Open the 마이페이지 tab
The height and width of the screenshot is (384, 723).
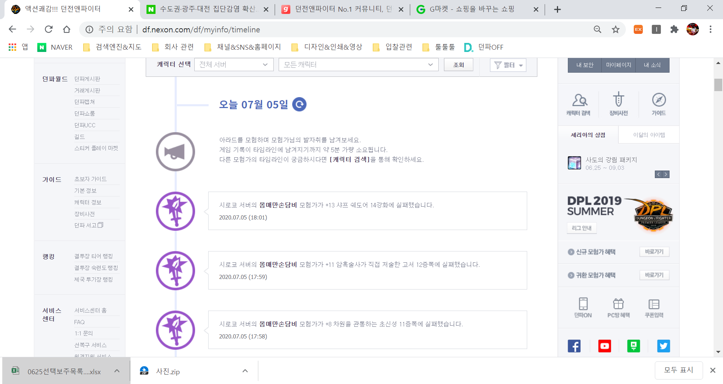[619, 65]
